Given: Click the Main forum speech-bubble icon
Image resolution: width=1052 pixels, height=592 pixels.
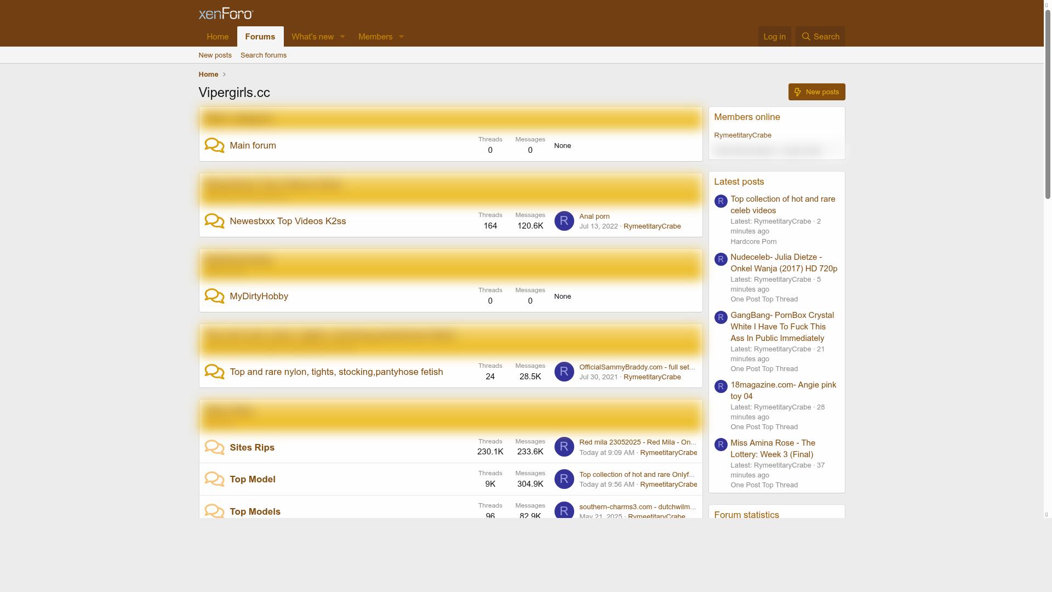Looking at the screenshot, I should [x=214, y=145].
